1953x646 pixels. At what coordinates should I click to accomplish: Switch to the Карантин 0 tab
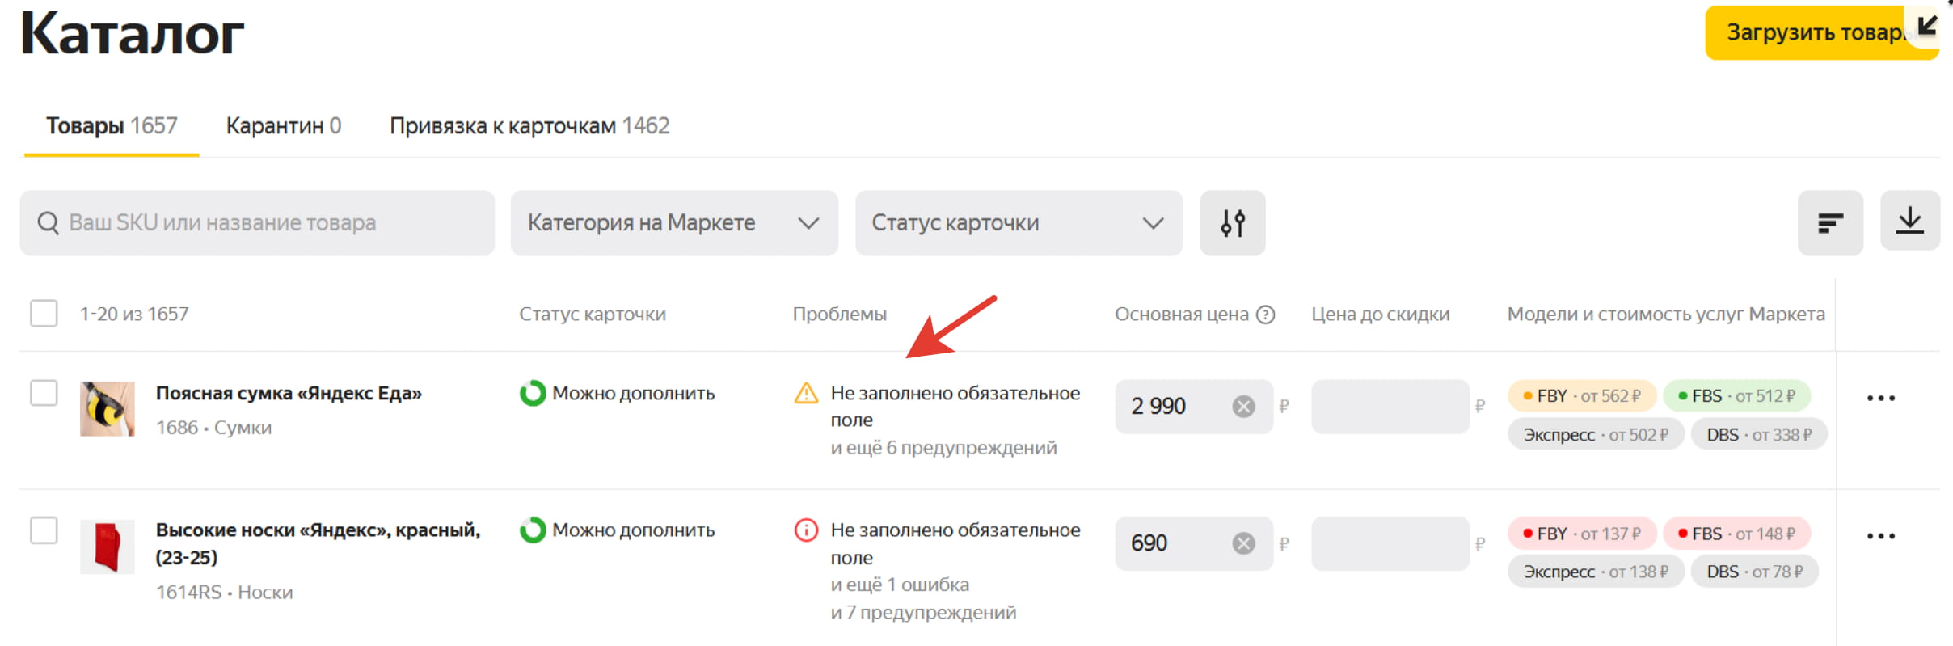284,126
